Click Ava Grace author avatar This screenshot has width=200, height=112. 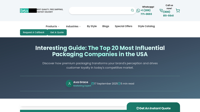click(x=69, y=84)
